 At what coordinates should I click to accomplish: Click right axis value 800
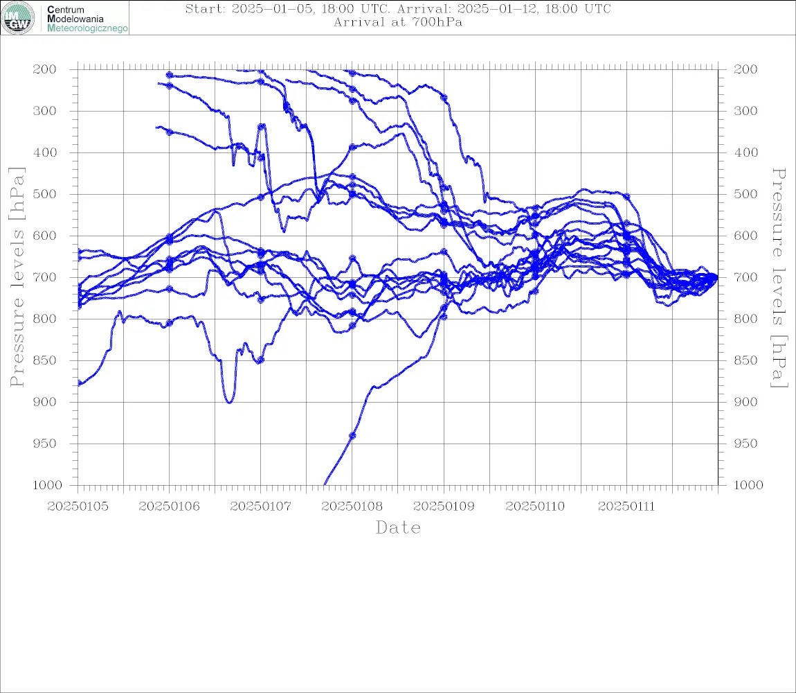(745, 319)
